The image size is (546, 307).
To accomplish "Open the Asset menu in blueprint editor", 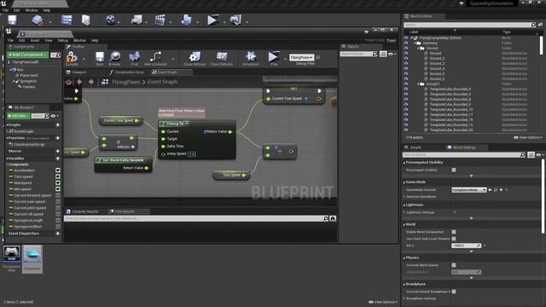I will pos(35,41).
